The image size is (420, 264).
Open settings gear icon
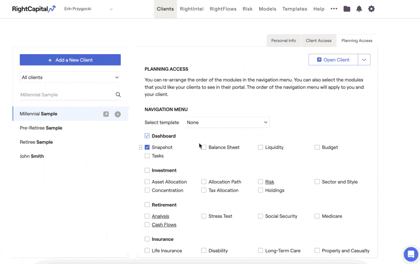coord(371,9)
